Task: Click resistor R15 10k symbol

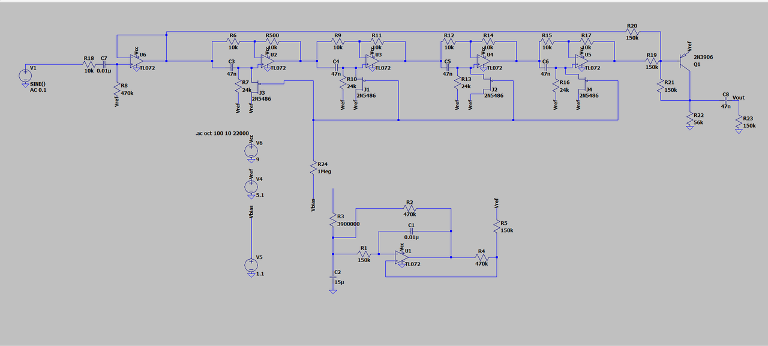Action: (x=547, y=41)
